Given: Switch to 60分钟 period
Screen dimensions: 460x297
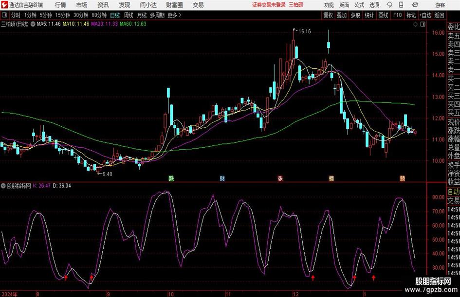Looking at the screenshot, I should click(99, 15).
